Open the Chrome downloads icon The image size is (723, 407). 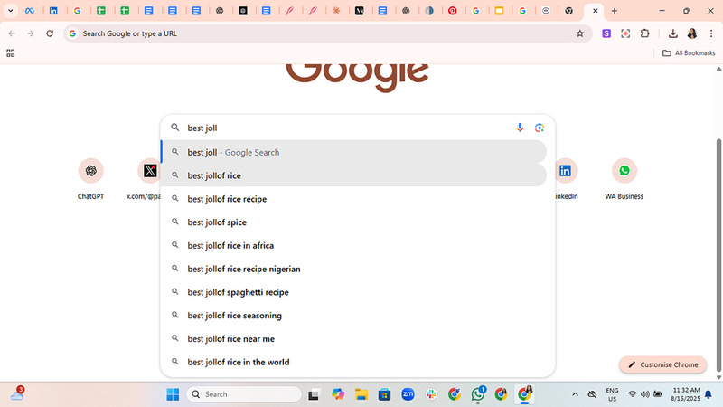pos(673,33)
